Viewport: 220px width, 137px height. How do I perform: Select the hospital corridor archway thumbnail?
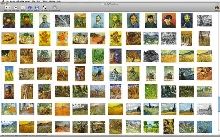(186, 38)
